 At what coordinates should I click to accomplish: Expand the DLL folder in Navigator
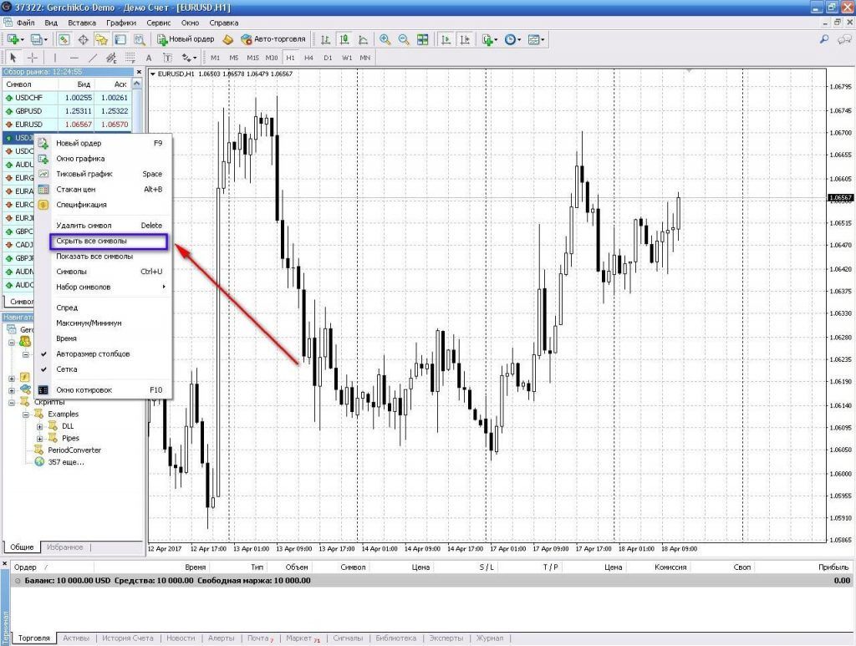pyautogui.click(x=39, y=426)
